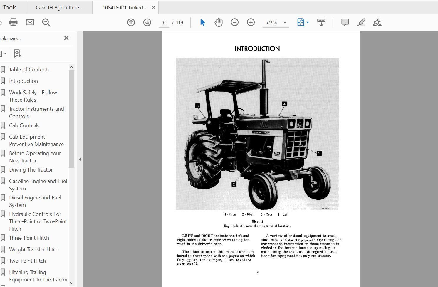
Task: Jump to the Introduction bookmark
Action: coord(23,81)
